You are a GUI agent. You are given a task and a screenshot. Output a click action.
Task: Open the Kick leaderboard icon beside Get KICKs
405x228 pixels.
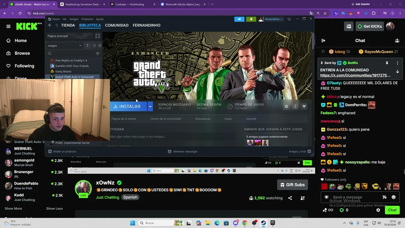(x=349, y=26)
